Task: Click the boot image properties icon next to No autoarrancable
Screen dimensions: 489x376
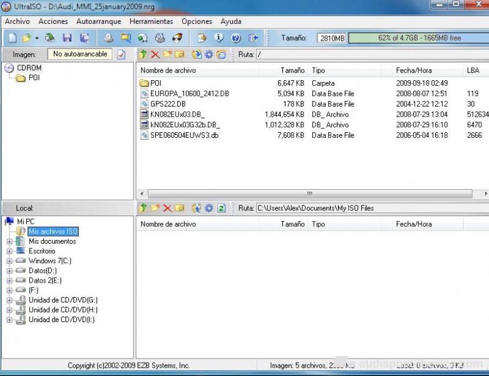Action: [x=121, y=55]
